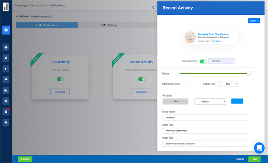Click the Other Text input field
Viewport: 268px width, 163px height.
click(x=205, y=131)
